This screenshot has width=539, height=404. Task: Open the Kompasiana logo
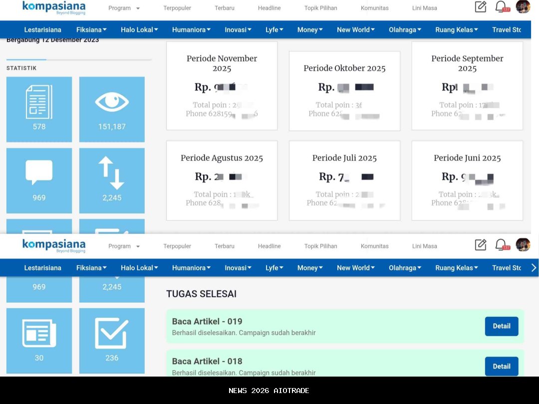53,8
